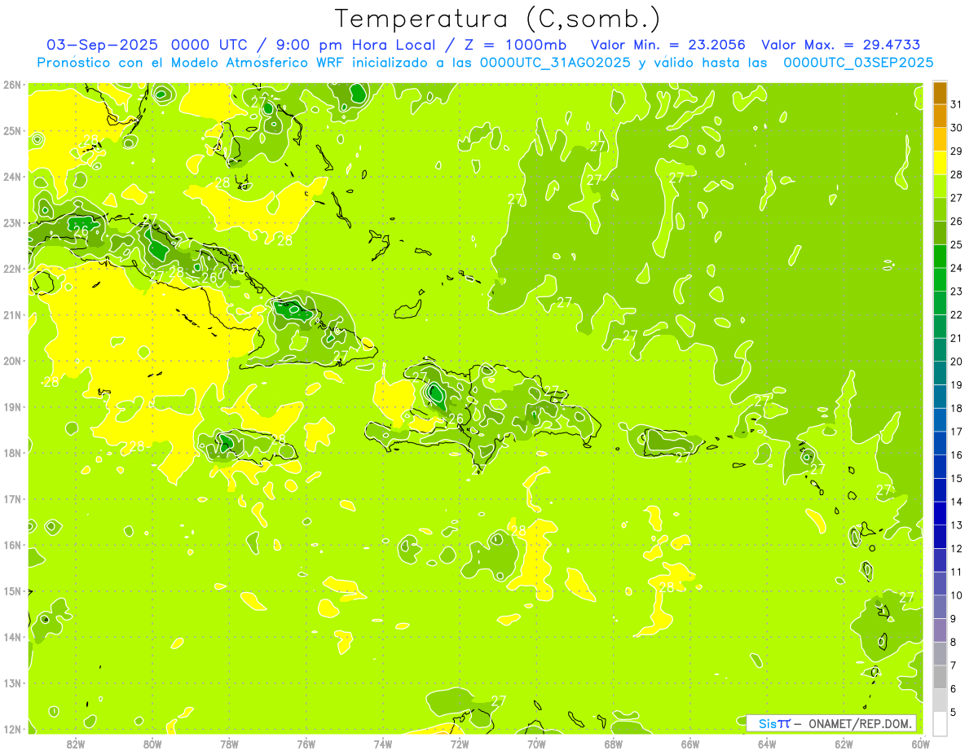Click colorbar label '30'
This screenshot has width=978, height=755.
[957, 128]
